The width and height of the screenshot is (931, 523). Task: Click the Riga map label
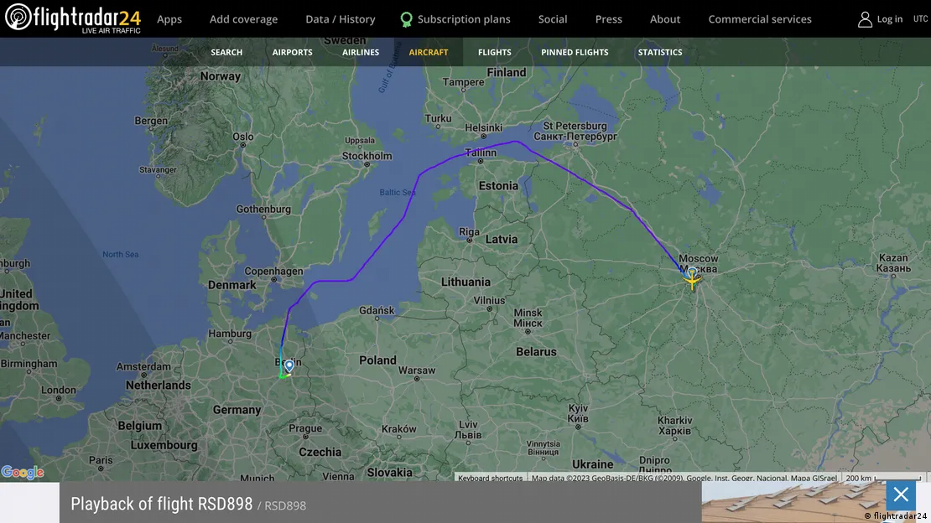[469, 232]
